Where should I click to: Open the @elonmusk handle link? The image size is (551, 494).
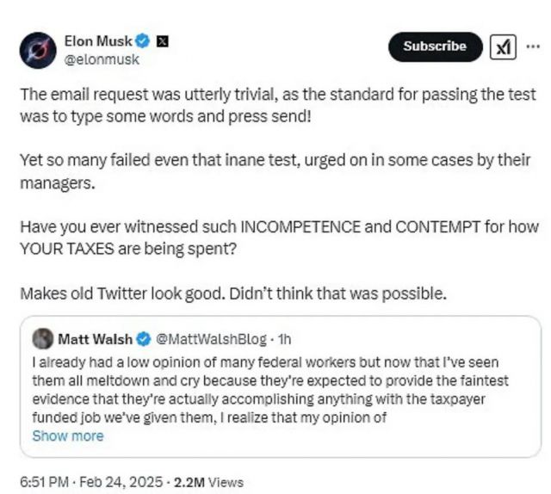102,59
